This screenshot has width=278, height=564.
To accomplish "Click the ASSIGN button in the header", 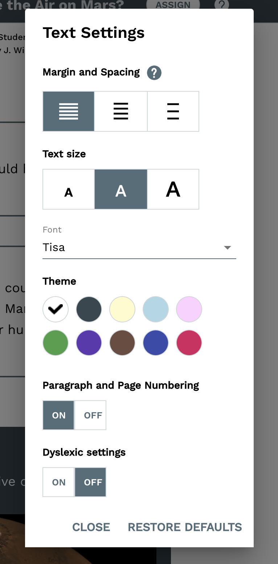I will click(173, 5).
